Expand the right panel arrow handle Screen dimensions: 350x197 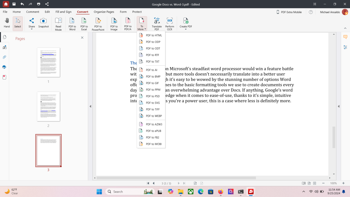tap(339, 107)
